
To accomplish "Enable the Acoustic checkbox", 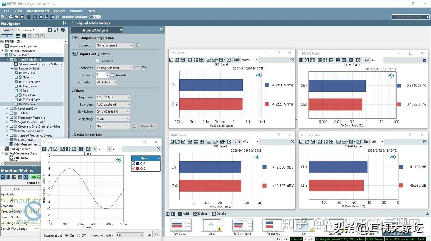I will tap(113, 75).
